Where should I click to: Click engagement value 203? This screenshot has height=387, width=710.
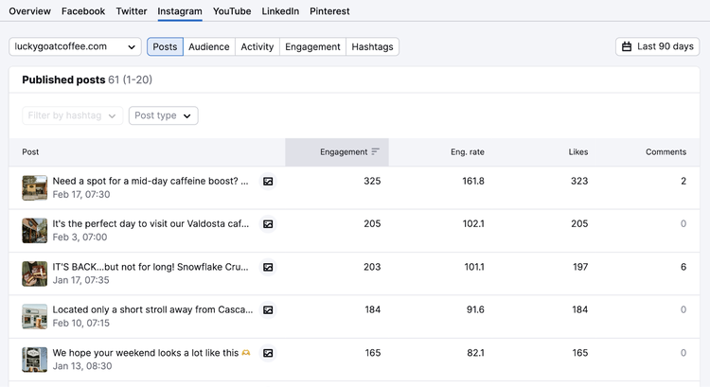tap(372, 267)
